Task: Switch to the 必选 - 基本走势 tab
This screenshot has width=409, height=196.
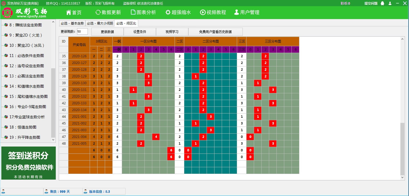Action: pos(72,23)
